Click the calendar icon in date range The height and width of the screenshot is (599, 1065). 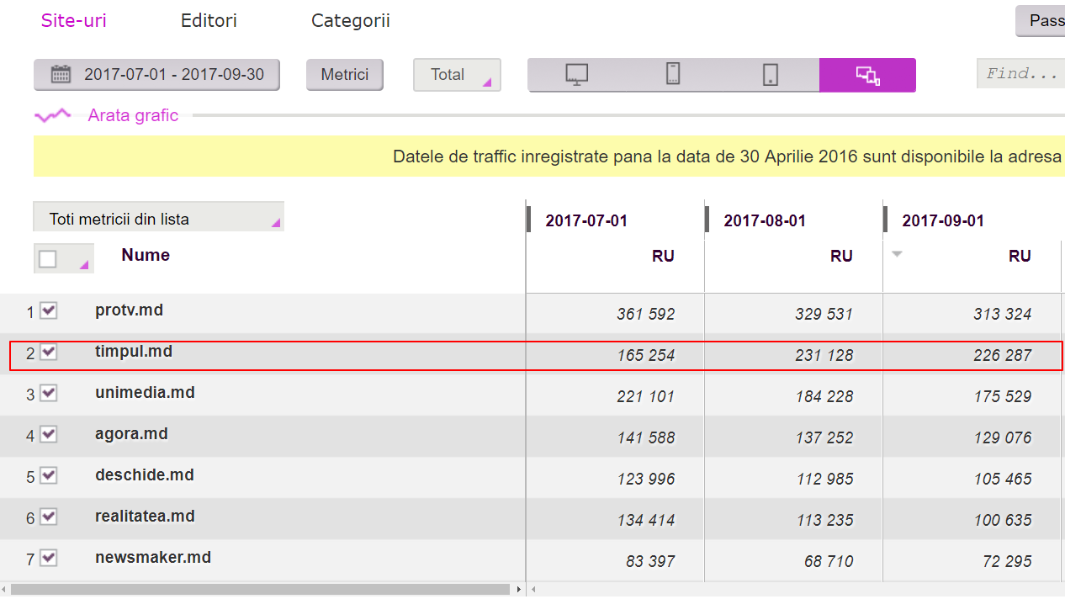pyautogui.click(x=61, y=74)
